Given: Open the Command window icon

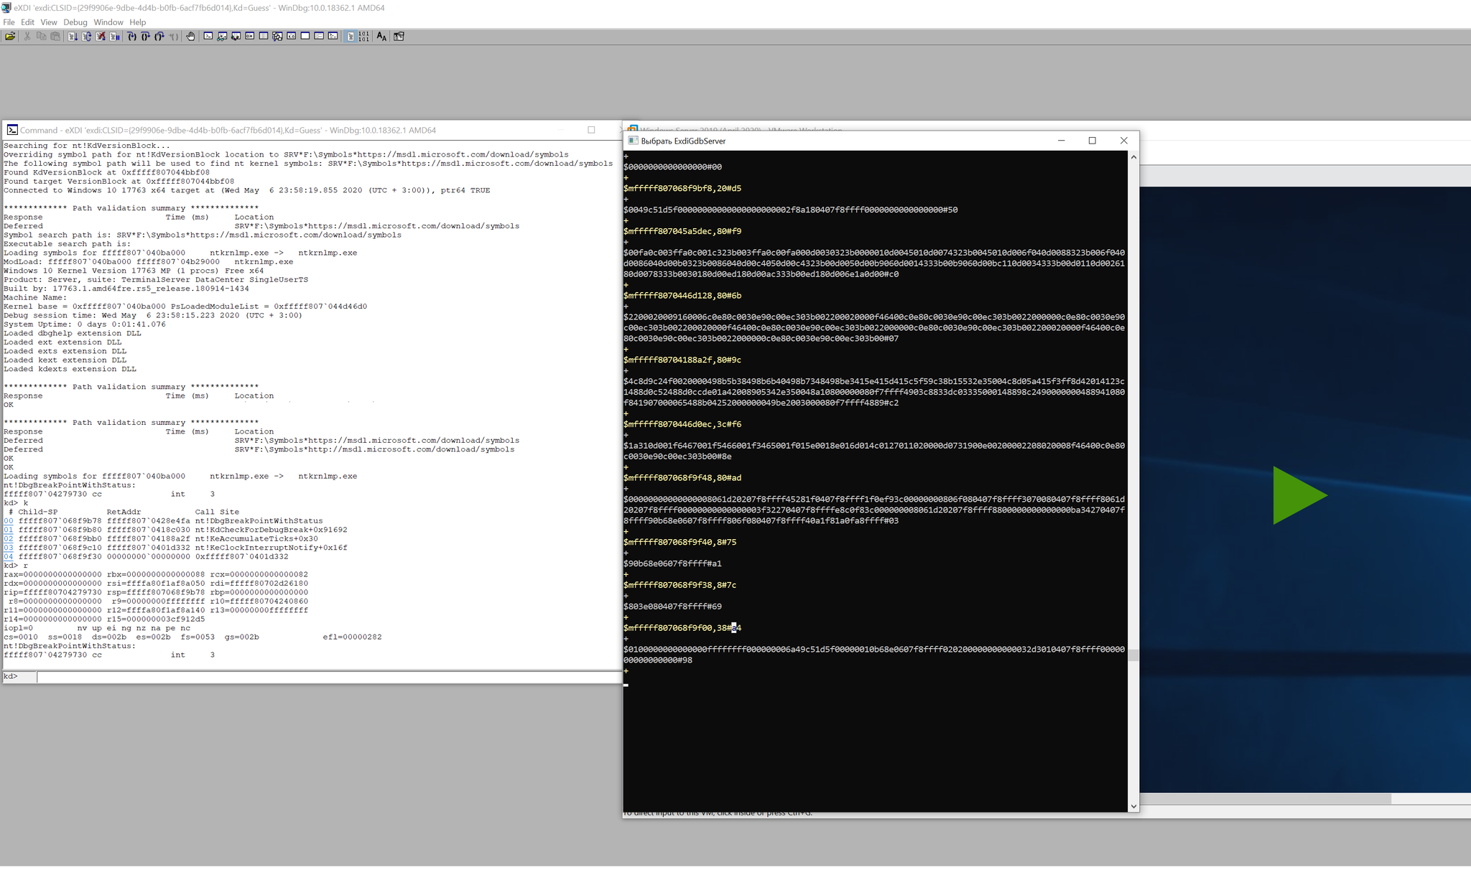Looking at the screenshot, I should [x=208, y=37].
